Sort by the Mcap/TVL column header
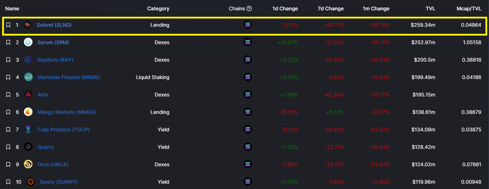489x189 pixels. pyautogui.click(x=469, y=9)
